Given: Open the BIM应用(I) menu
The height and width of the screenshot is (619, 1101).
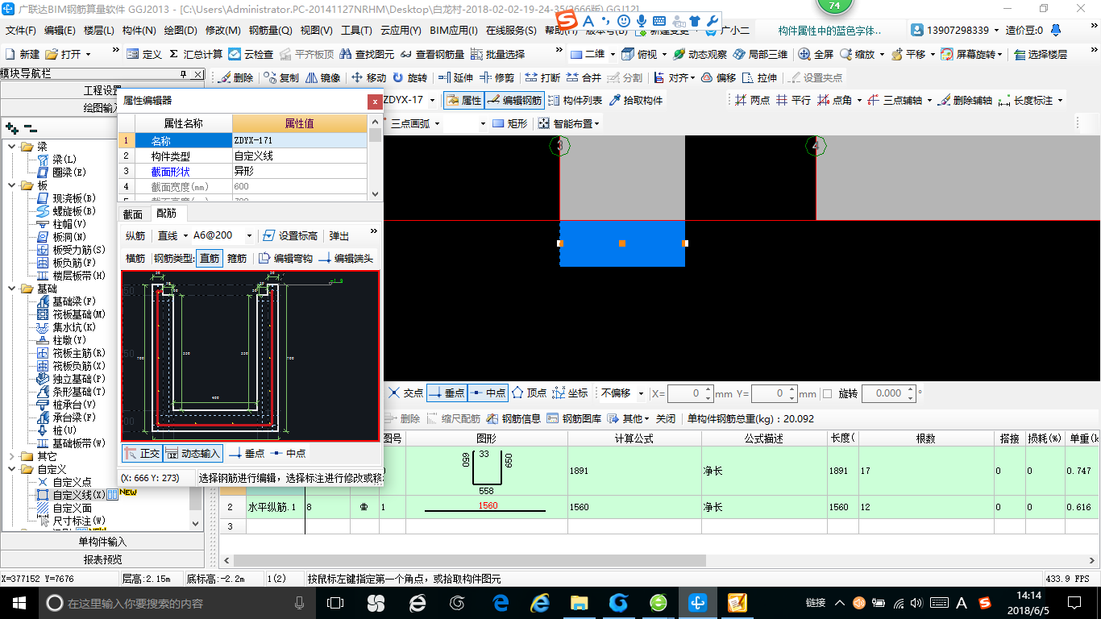Looking at the screenshot, I should coord(454,31).
